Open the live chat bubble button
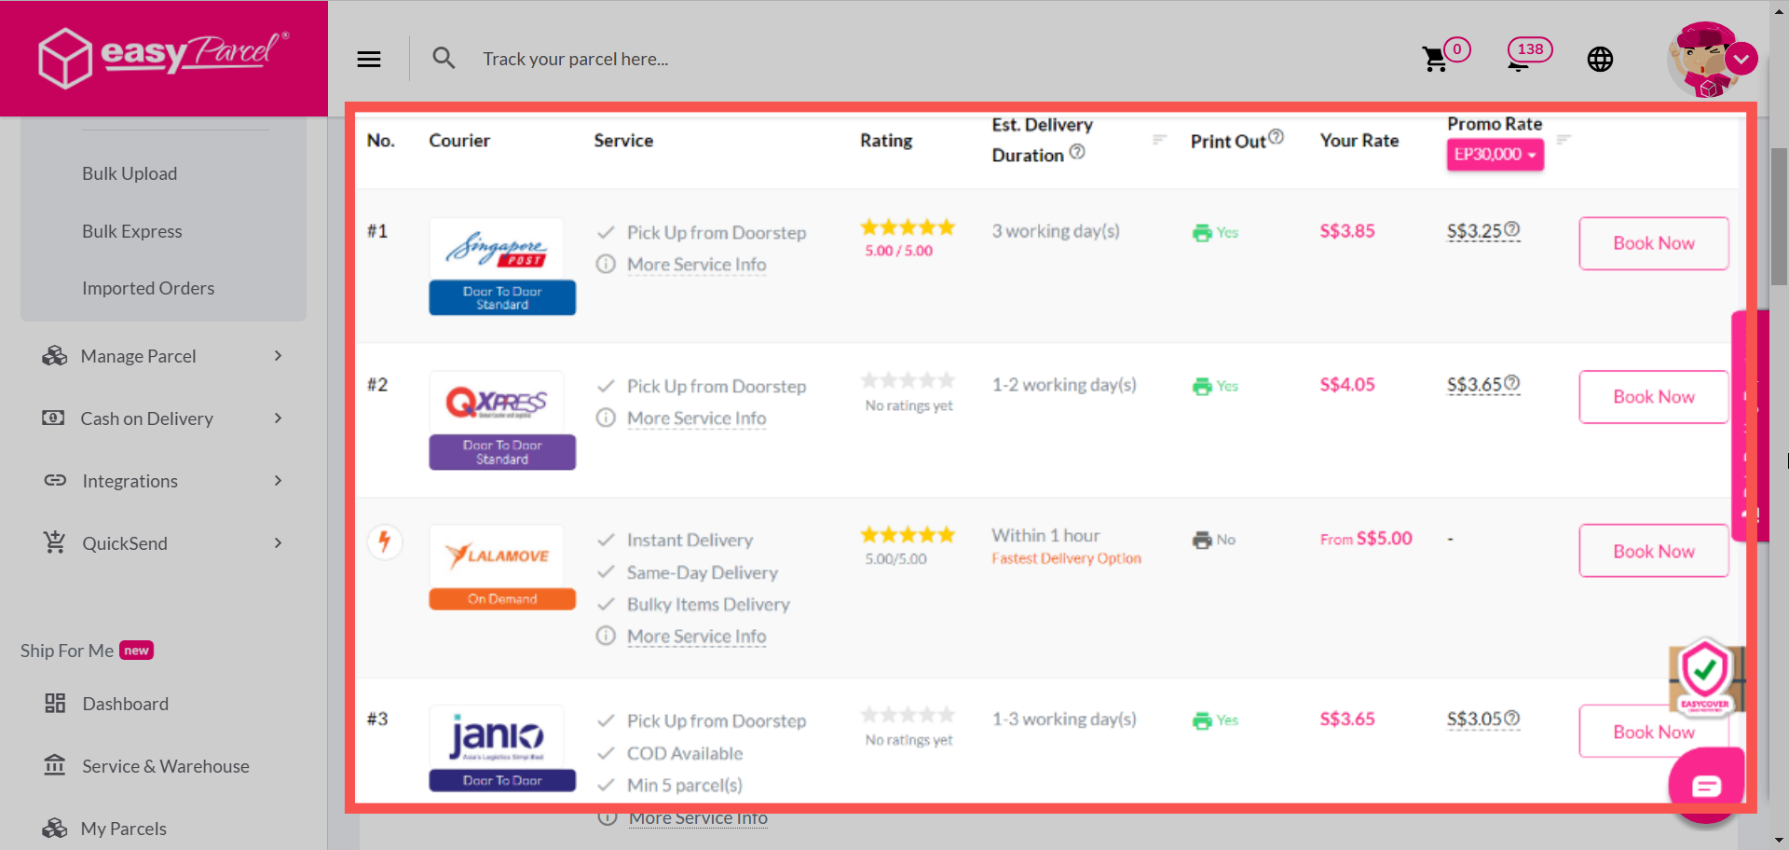 point(1707,788)
